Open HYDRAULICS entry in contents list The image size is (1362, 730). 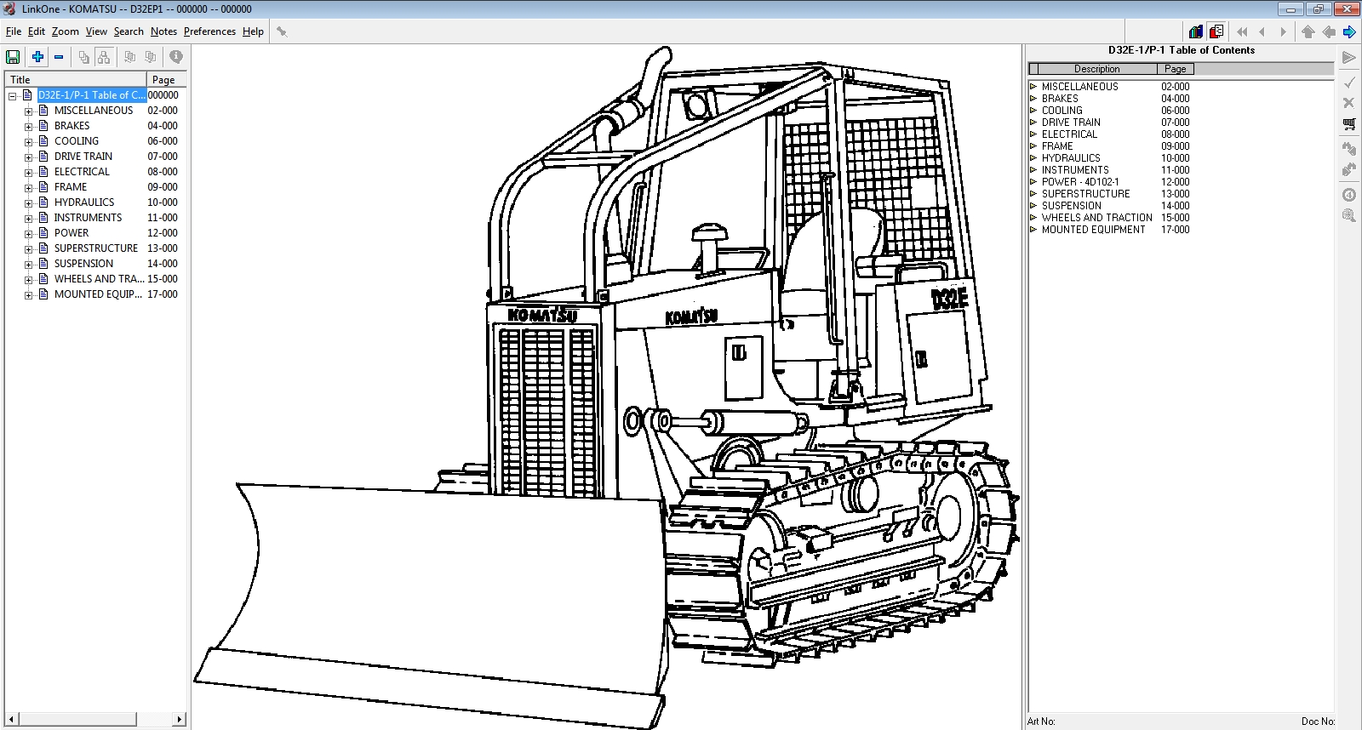1071,158
